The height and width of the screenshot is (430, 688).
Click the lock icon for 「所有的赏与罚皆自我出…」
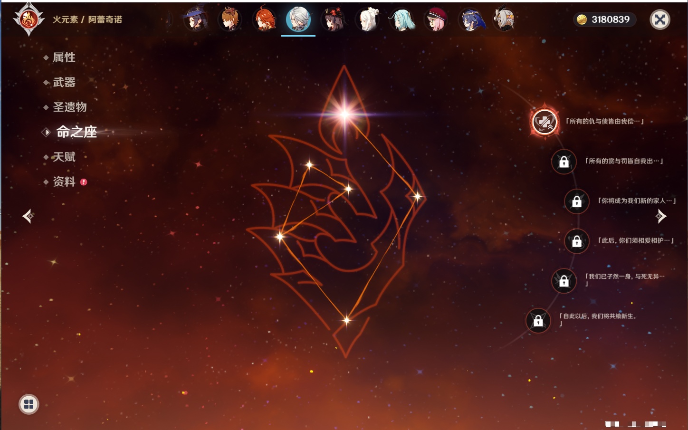click(564, 162)
